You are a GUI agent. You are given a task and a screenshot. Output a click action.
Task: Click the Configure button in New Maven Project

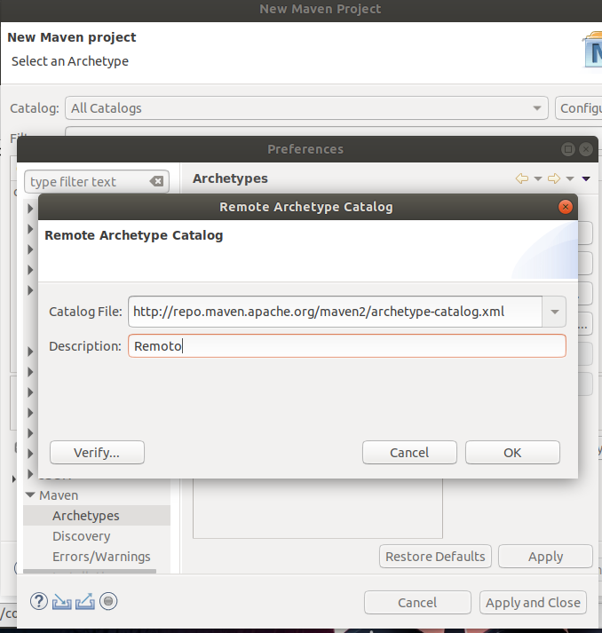[579, 108]
